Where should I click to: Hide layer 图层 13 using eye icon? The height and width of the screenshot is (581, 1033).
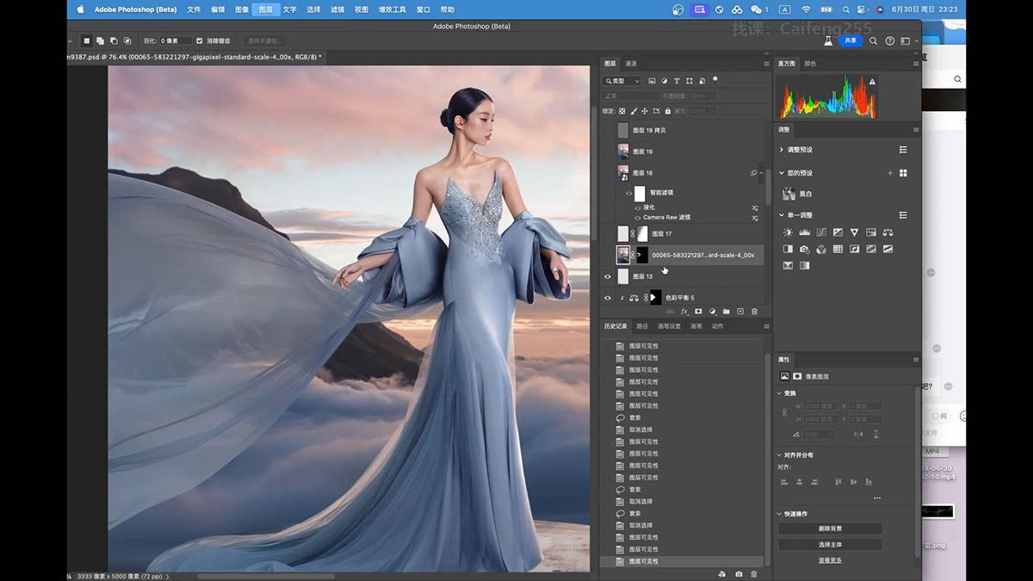tap(608, 276)
